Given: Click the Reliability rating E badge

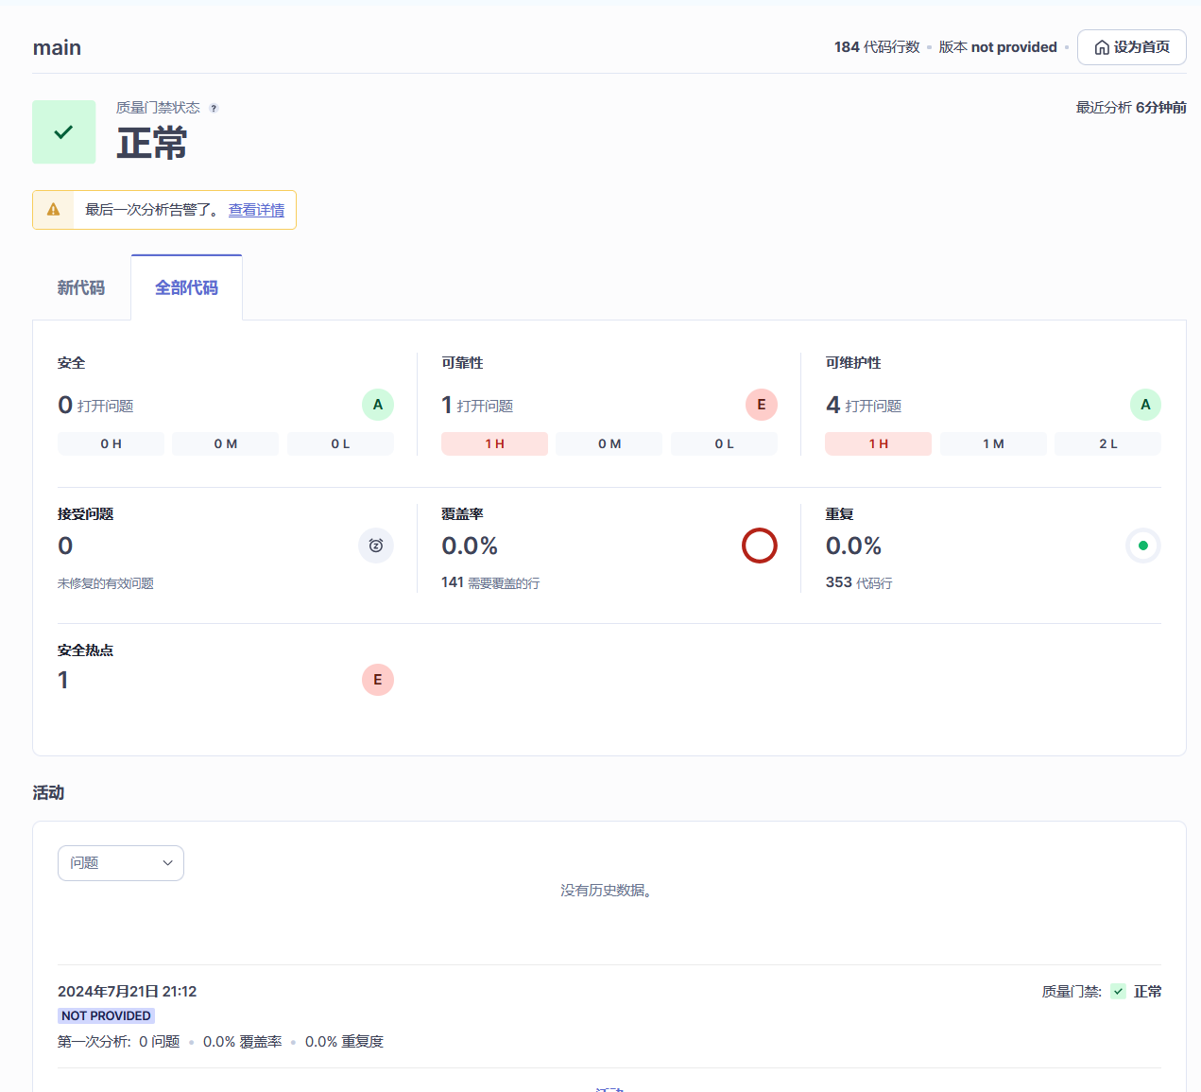Looking at the screenshot, I should (761, 405).
